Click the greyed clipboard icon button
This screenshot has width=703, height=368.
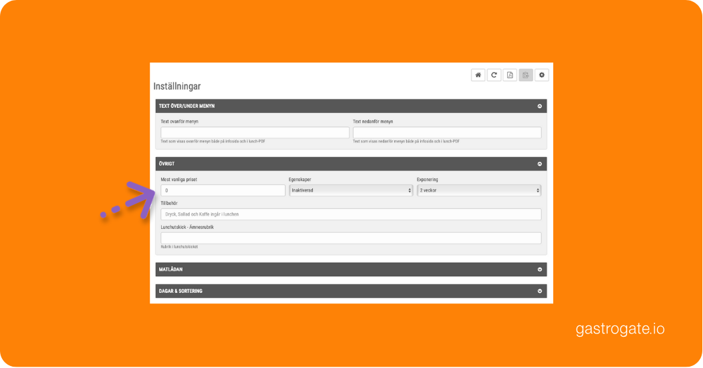click(x=526, y=75)
